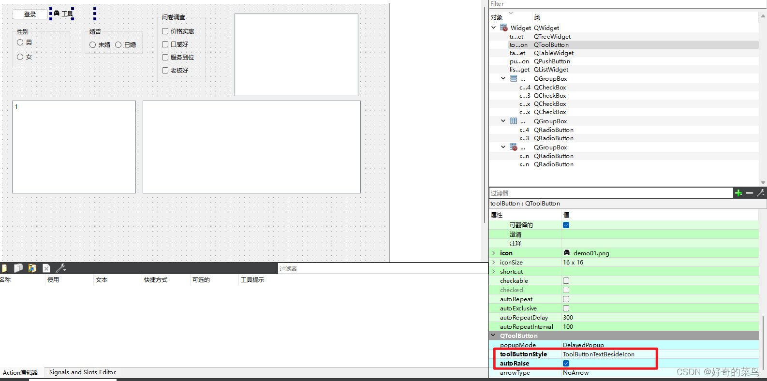
Task: Click the minus remove dynamic property icon
Action: (750, 193)
